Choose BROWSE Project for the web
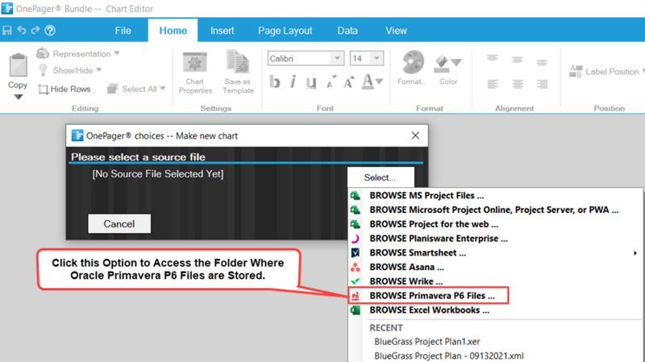Image resolution: width=645 pixels, height=362 pixels. pos(495,224)
